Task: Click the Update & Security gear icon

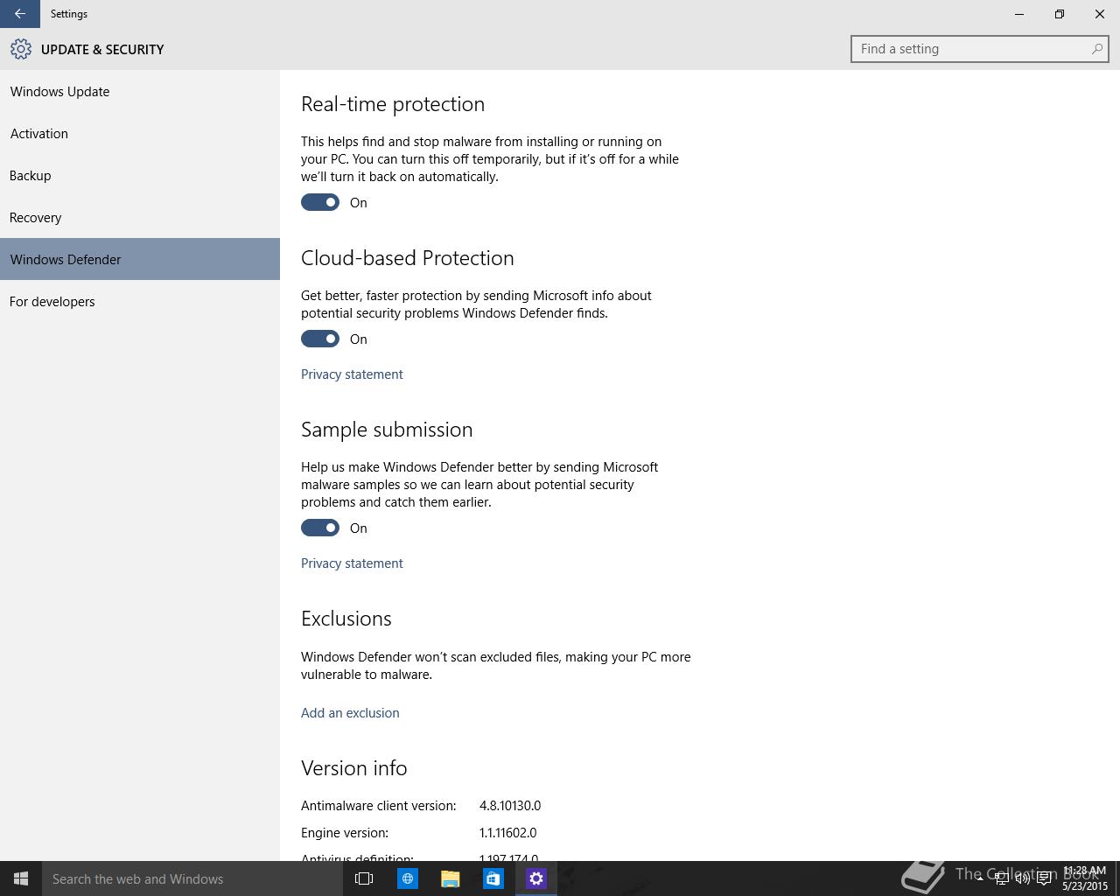Action: pyautogui.click(x=21, y=49)
